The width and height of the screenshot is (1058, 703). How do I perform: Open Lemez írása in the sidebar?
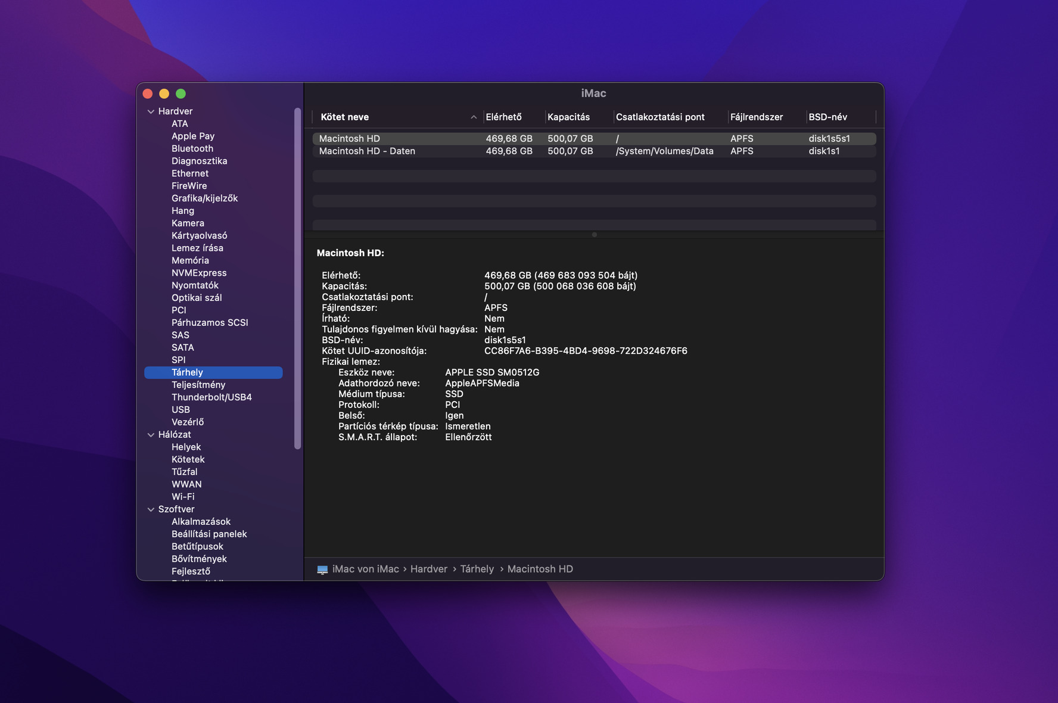pyautogui.click(x=198, y=248)
